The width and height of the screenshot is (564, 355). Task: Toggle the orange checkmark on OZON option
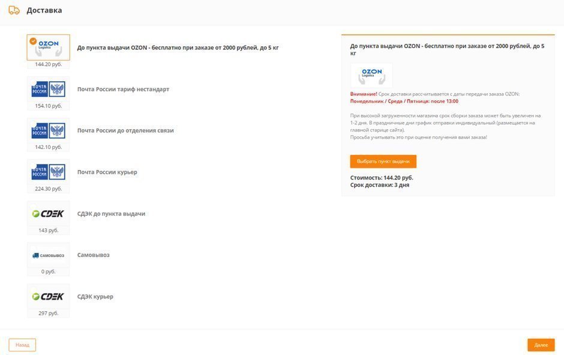(33, 41)
